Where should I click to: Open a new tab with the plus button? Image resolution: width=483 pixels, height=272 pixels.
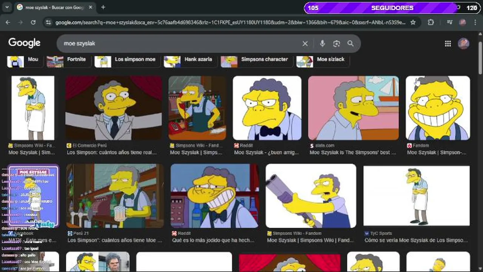pos(103,8)
